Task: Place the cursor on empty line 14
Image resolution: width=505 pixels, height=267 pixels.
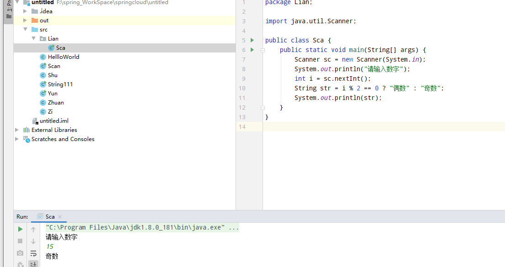Action: [x=365, y=126]
